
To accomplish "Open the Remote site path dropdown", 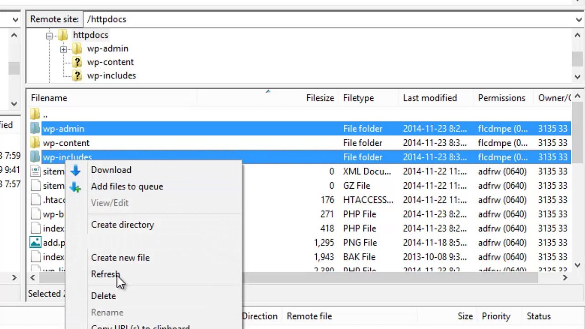I will pos(579,20).
